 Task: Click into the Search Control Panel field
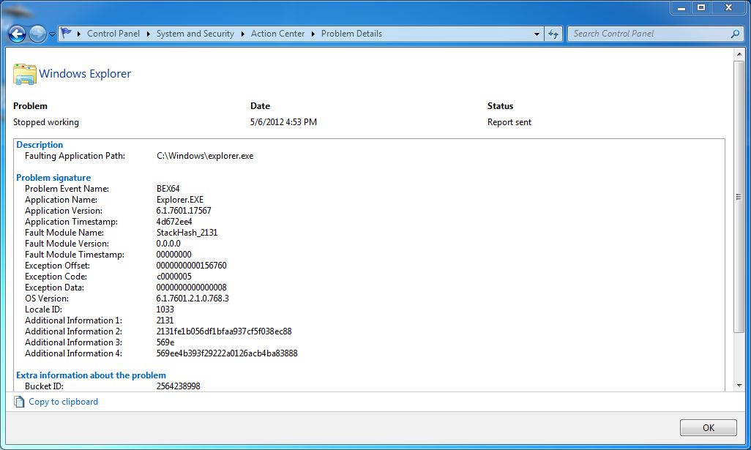tap(649, 34)
